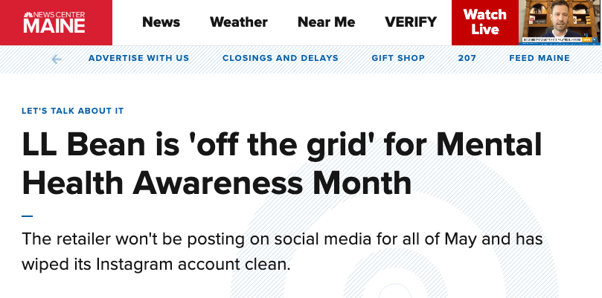Visit the Gift Shop link
602x298 pixels.
(398, 58)
